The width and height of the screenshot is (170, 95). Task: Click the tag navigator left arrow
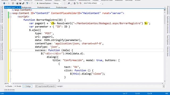pos(36,86)
